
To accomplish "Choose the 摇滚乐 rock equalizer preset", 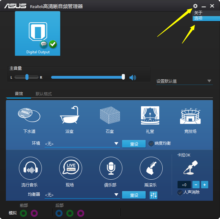I will click(x=151, y=168).
